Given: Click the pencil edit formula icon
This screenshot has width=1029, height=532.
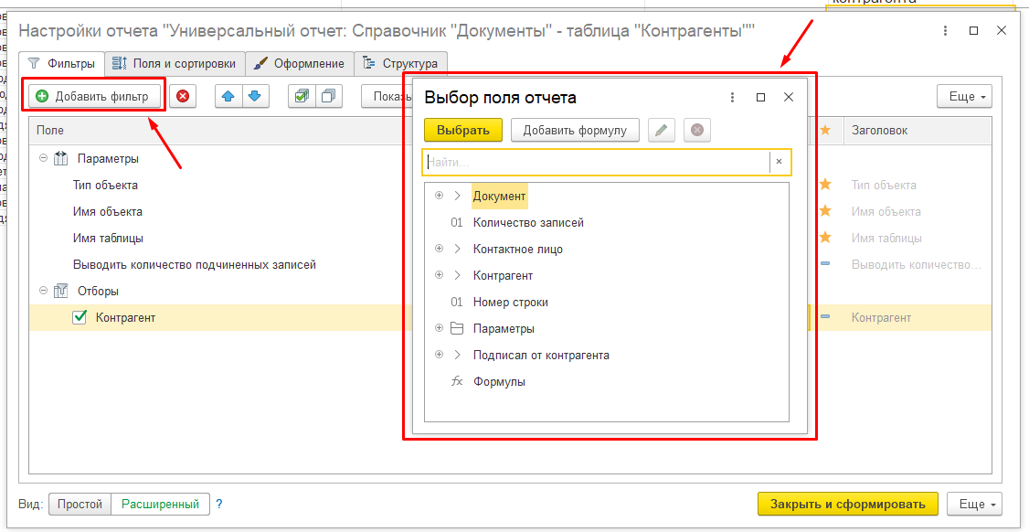Looking at the screenshot, I should [x=662, y=130].
